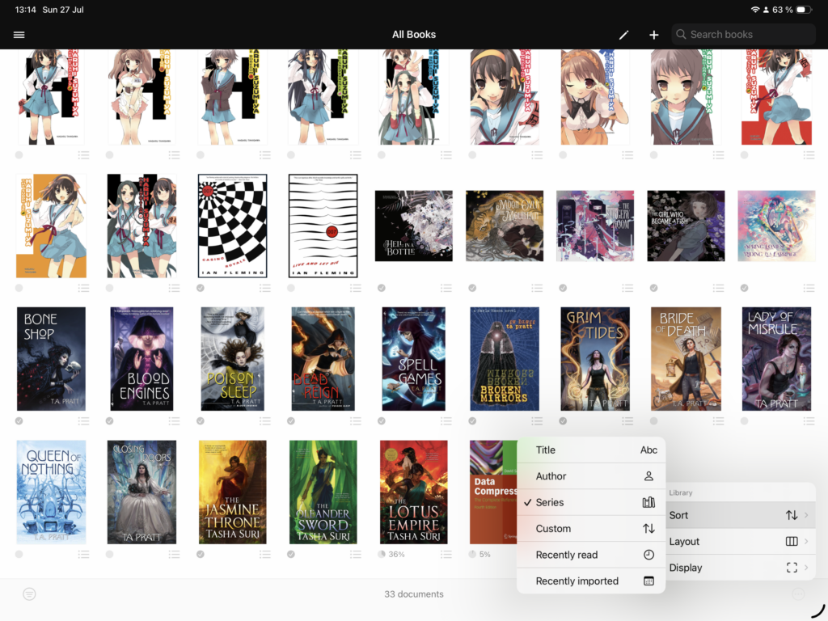This screenshot has height=621, width=828.
Task: Open list menu under Lady of Misrule
Action: pos(809,420)
